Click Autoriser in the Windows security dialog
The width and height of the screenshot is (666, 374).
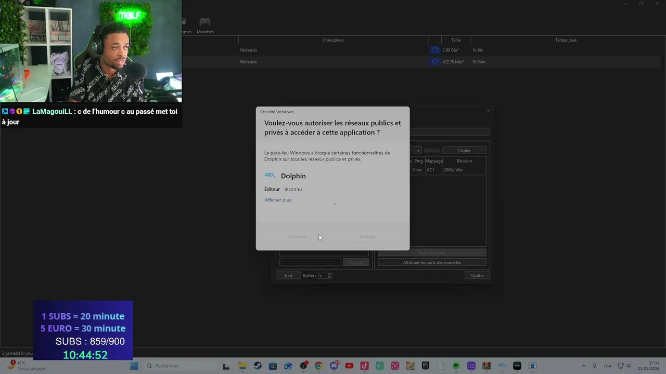(298, 237)
